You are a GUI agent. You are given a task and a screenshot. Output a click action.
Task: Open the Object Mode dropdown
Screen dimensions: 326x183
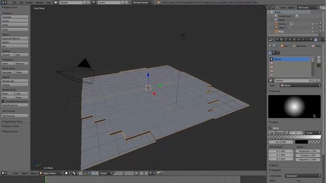[51, 173]
